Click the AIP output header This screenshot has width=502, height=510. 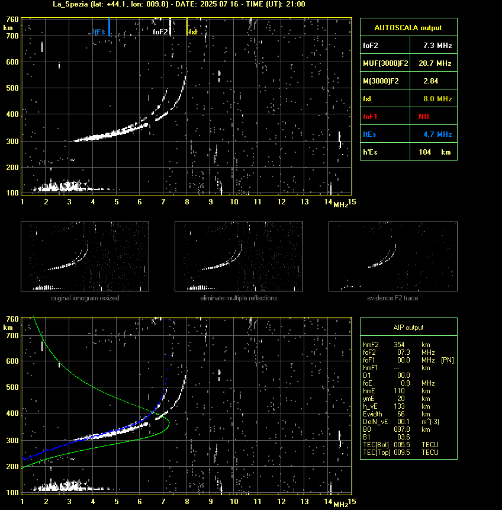point(408,328)
